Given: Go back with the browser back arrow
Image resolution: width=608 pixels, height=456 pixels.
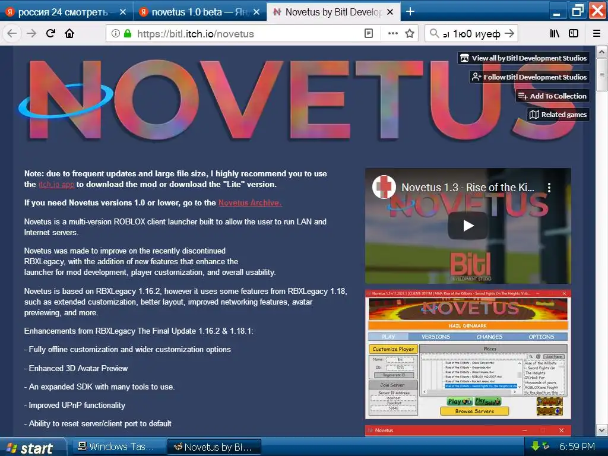Looking at the screenshot, I should 12,33.
